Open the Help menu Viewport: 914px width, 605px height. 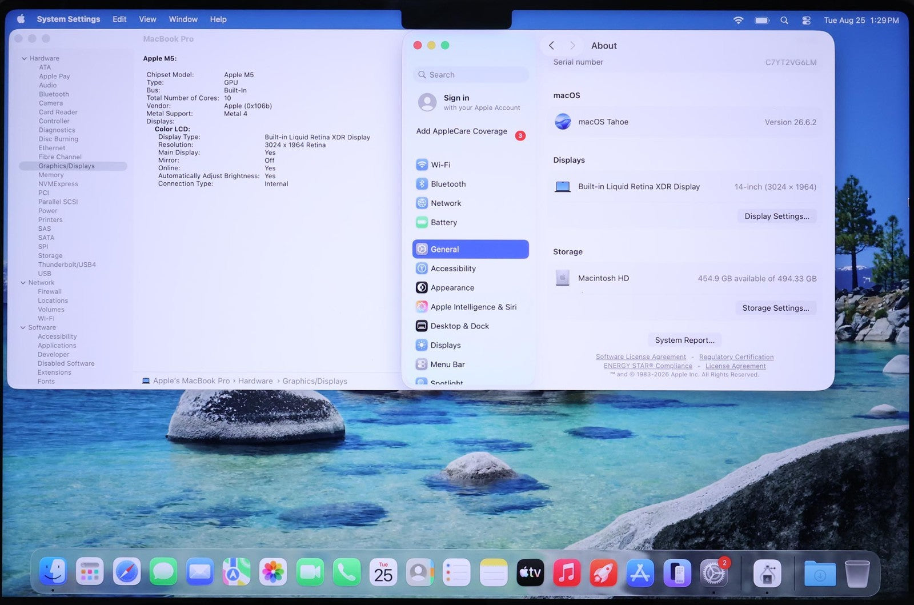218,19
